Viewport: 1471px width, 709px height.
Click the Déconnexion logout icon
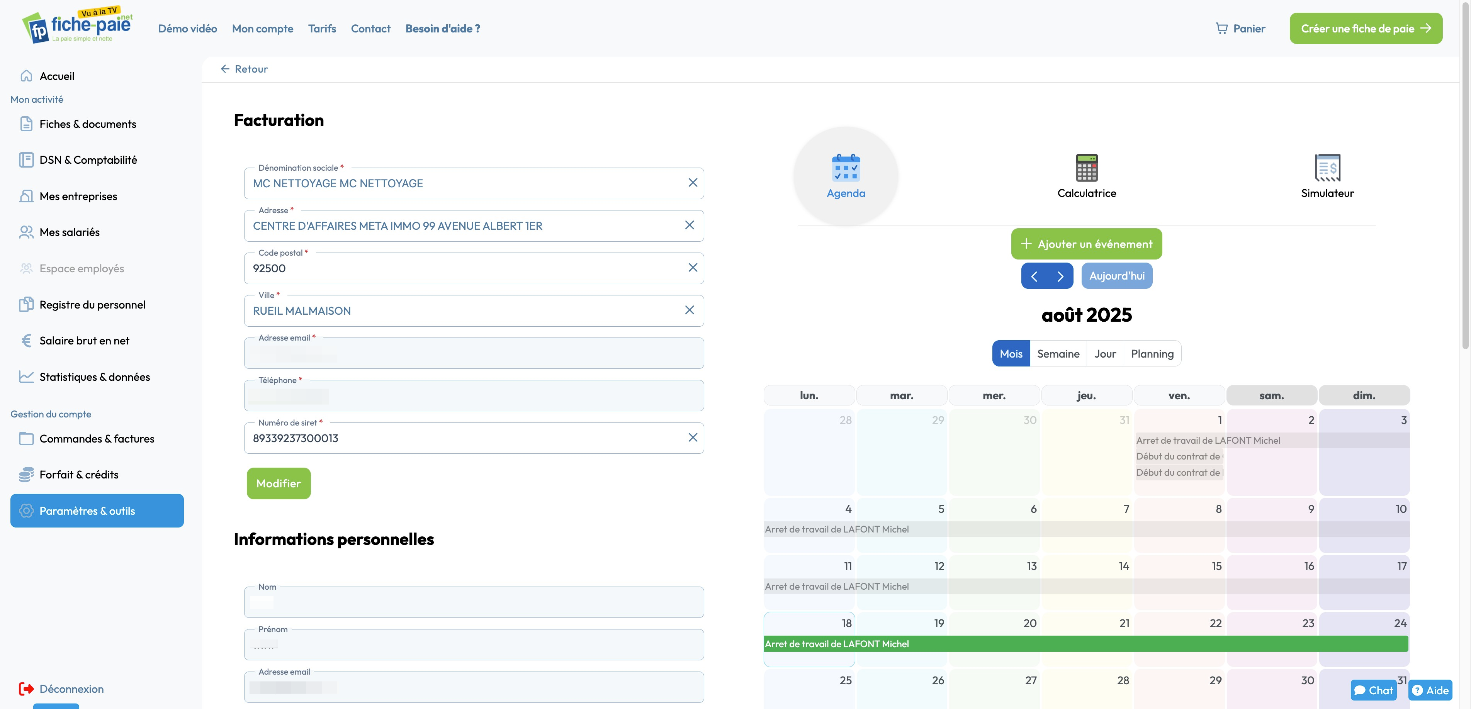coord(26,689)
